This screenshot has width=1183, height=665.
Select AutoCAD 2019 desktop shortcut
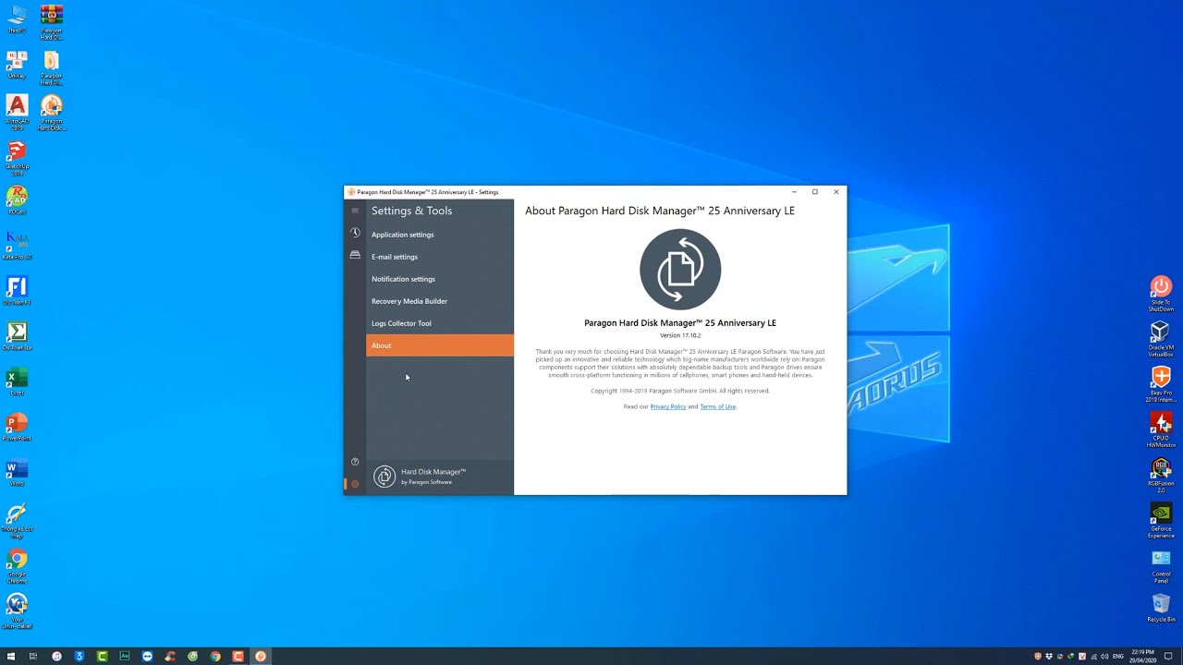click(x=17, y=112)
